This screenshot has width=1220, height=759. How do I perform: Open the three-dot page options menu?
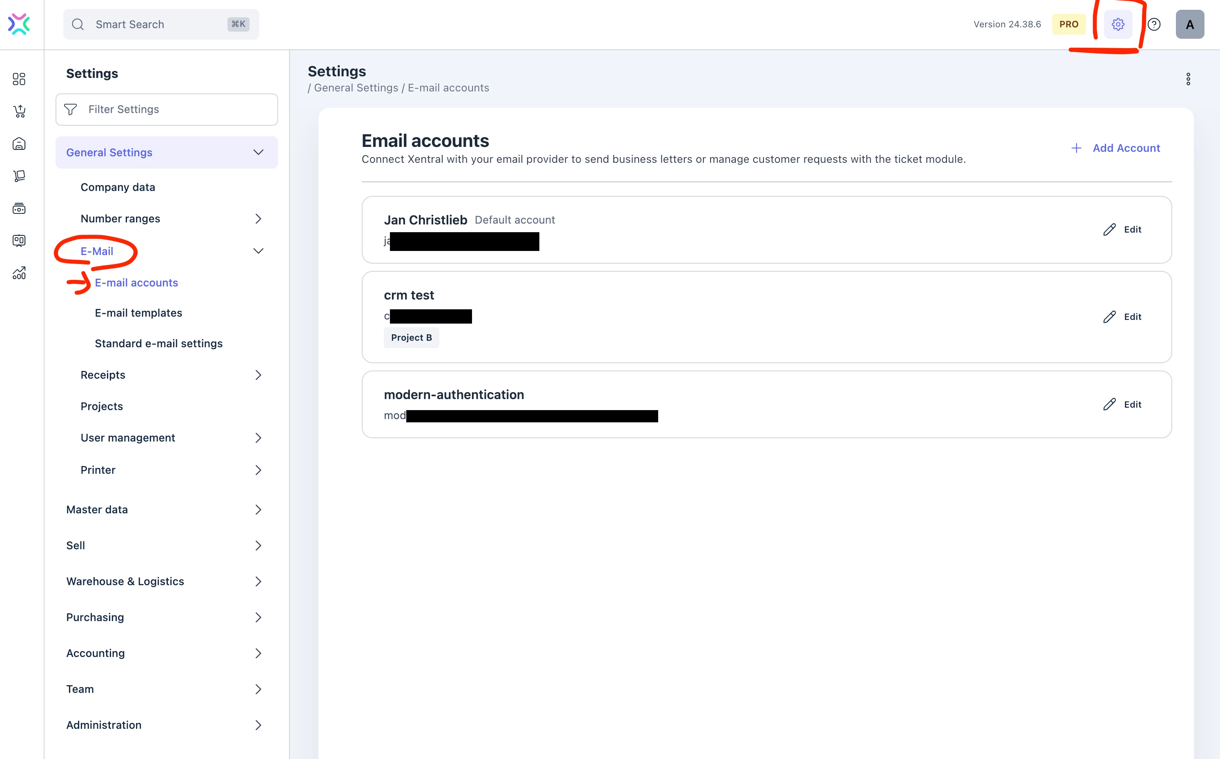(x=1188, y=79)
